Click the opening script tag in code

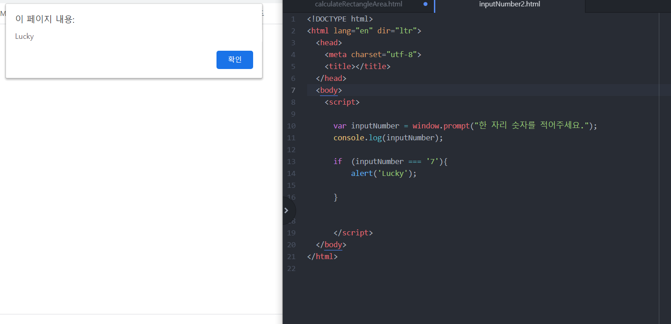(342, 102)
